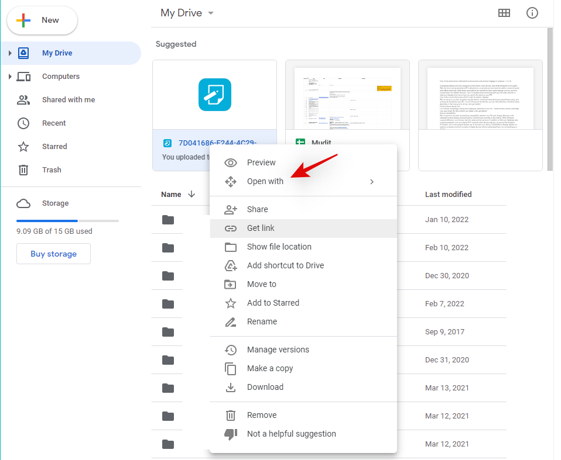
Task: Click the Buy storage button
Action: tap(53, 254)
